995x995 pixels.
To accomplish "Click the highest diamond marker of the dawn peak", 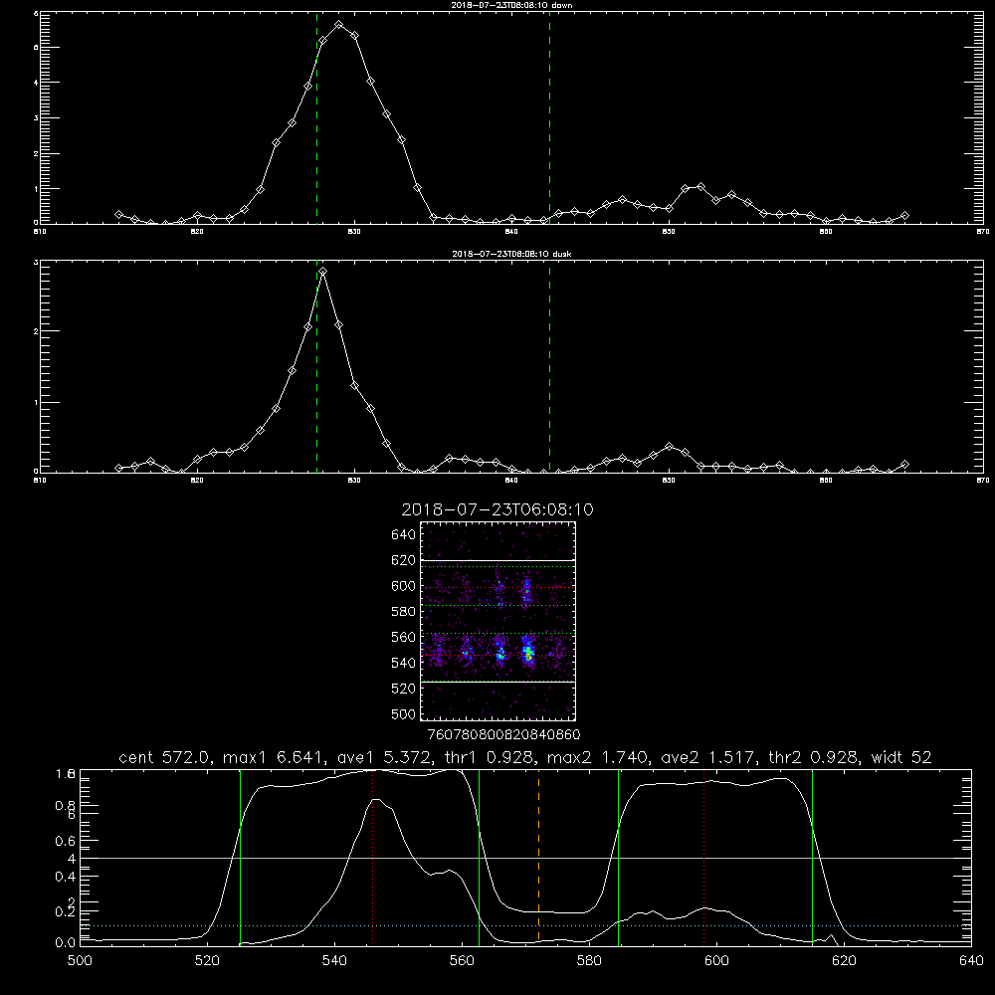I will tap(339, 25).
